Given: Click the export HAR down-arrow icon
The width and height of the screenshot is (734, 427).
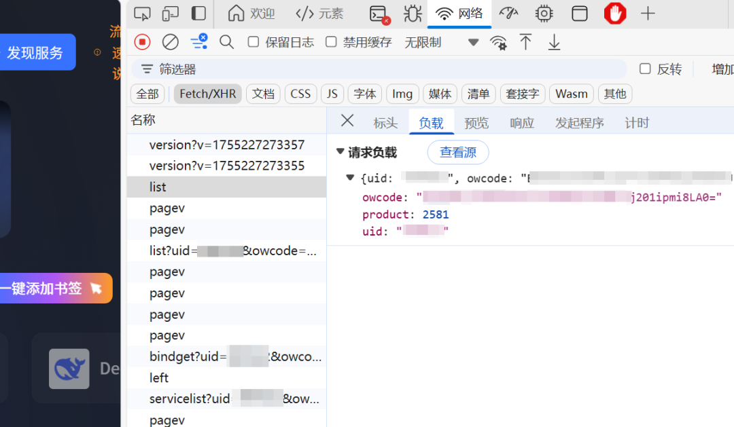Looking at the screenshot, I should (x=555, y=42).
